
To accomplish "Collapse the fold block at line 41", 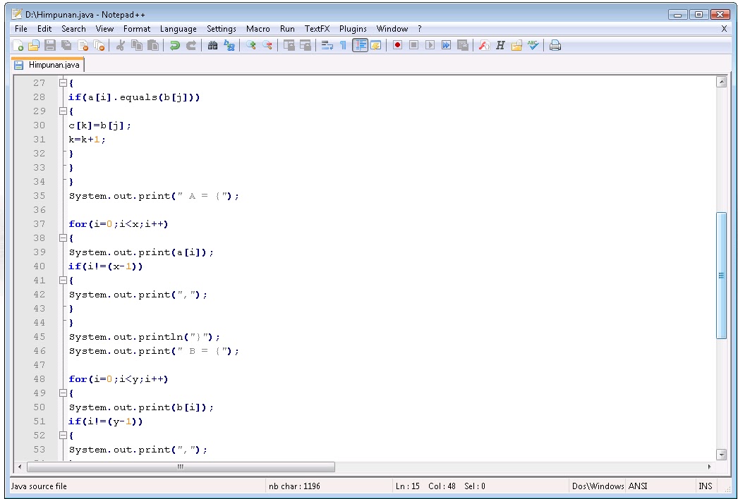I will [63, 281].
